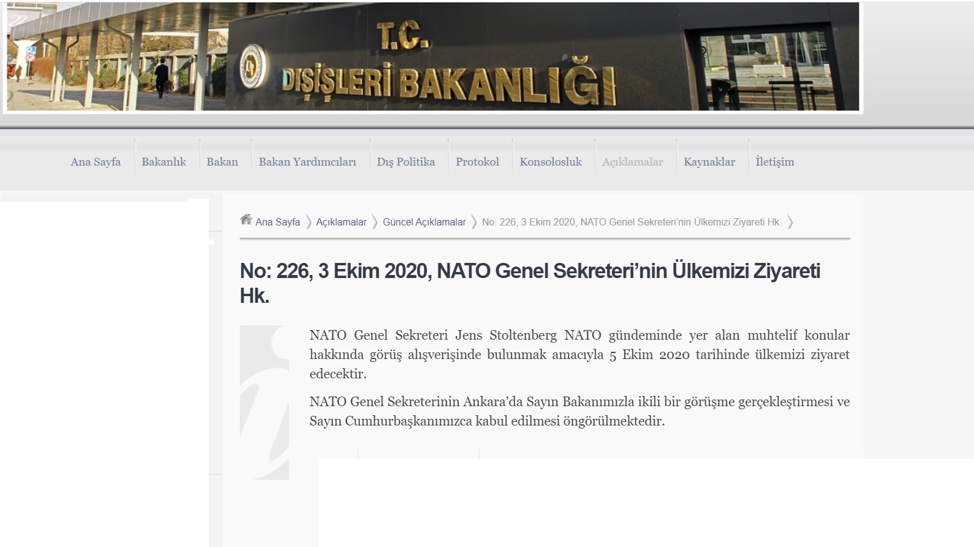The width and height of the screenshot is (974, 547).
Task: Open the Açıklamalar menu
Action: tap(633, 162)
